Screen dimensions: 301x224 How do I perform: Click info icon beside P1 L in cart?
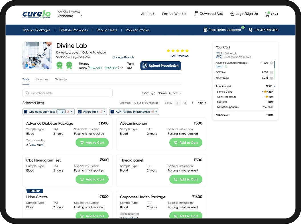pos(226,67)
